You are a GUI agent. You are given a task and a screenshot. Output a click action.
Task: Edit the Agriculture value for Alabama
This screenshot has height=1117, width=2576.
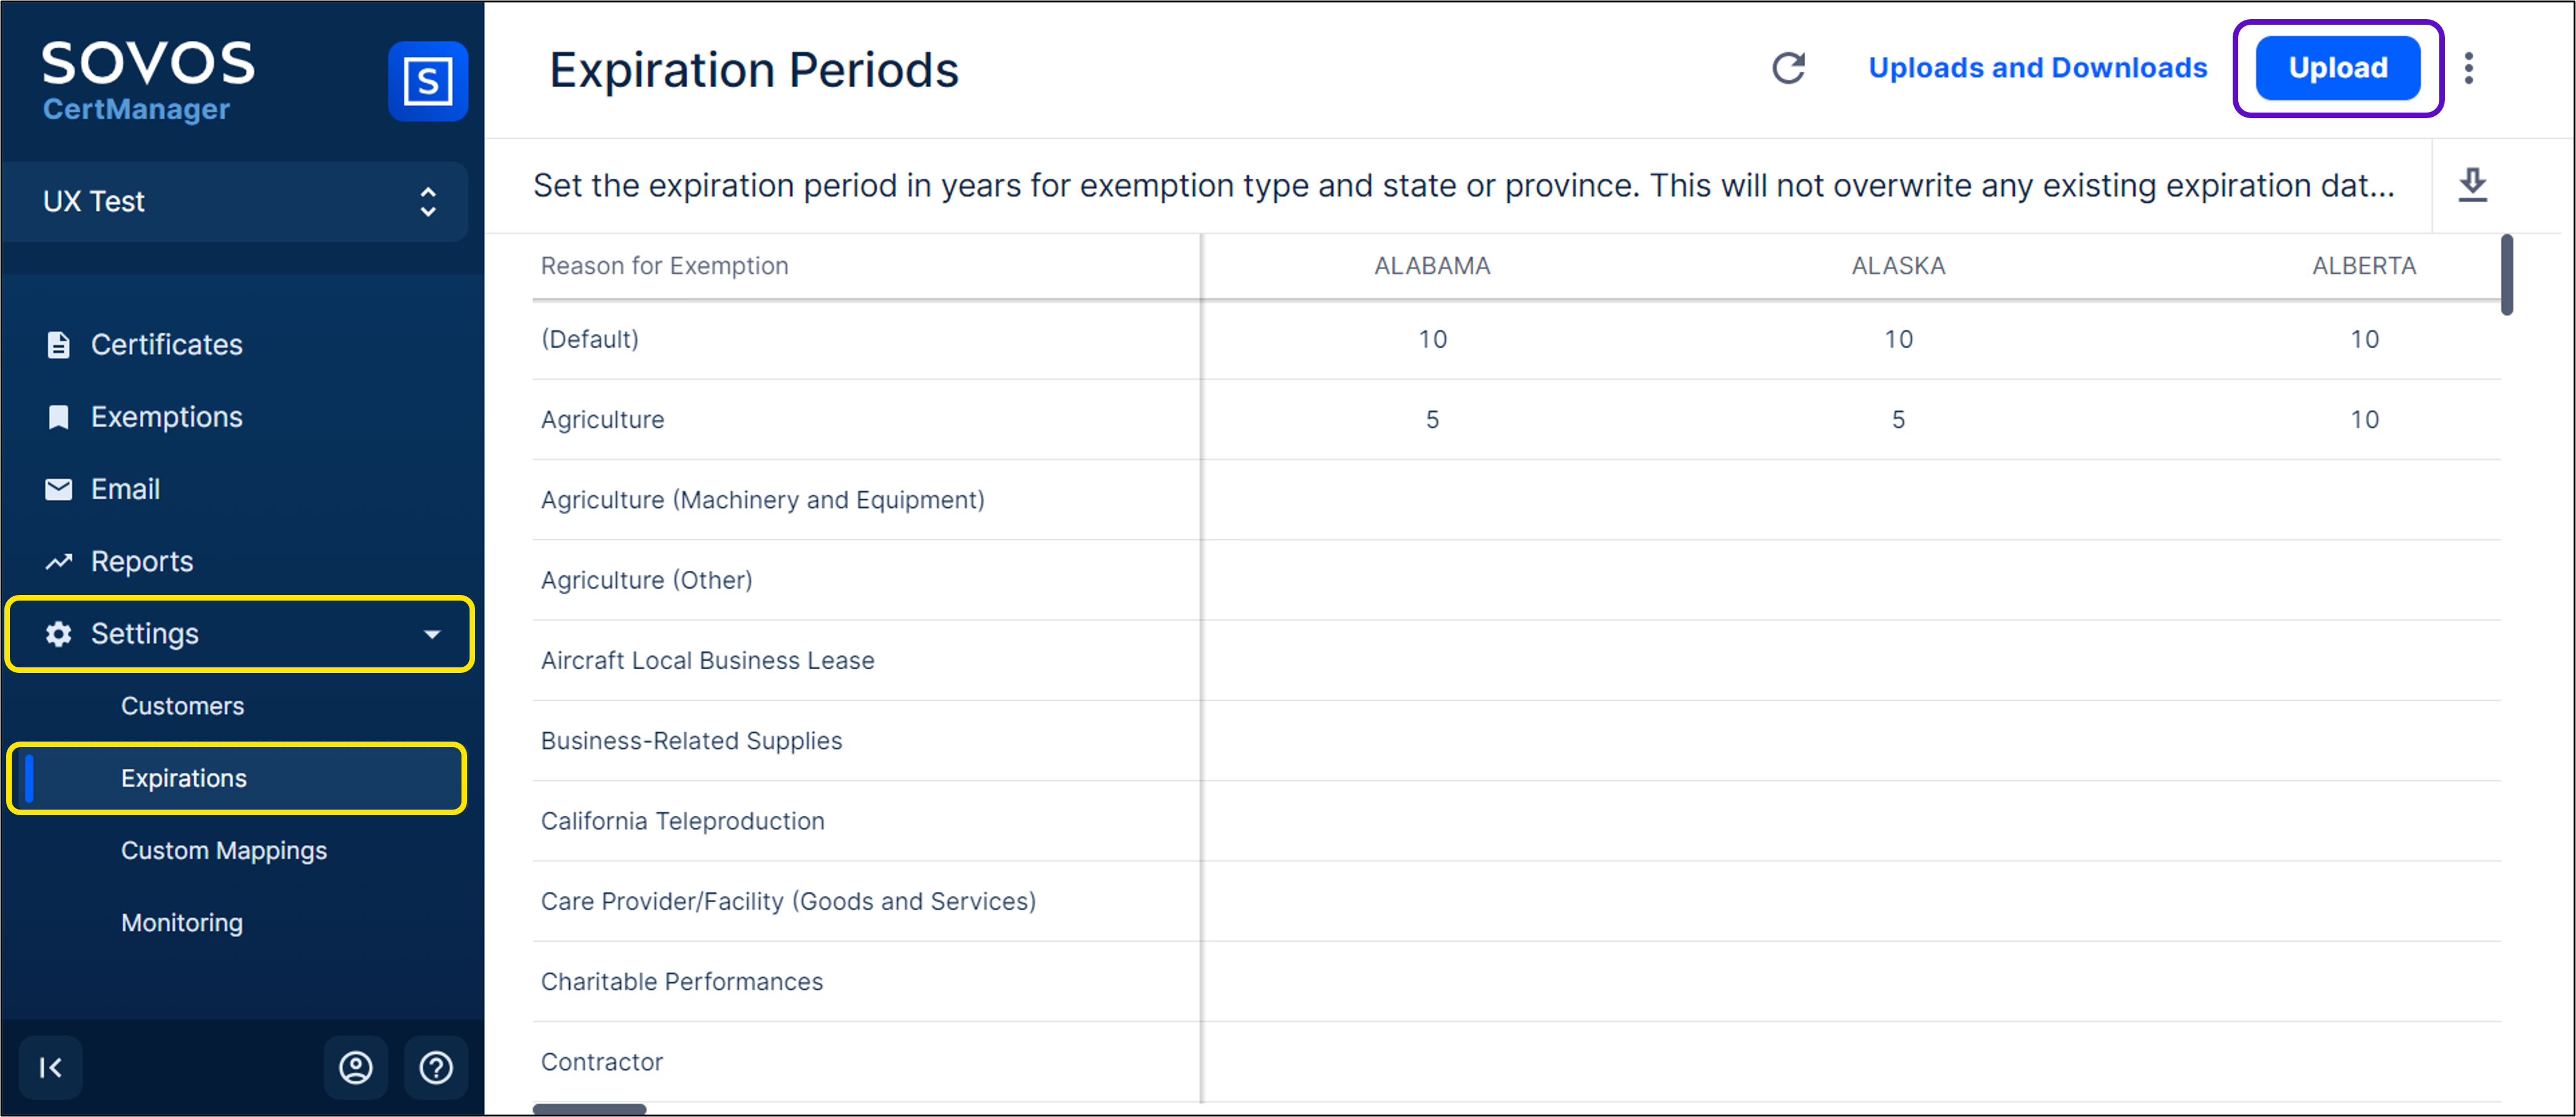(1432, 420)
